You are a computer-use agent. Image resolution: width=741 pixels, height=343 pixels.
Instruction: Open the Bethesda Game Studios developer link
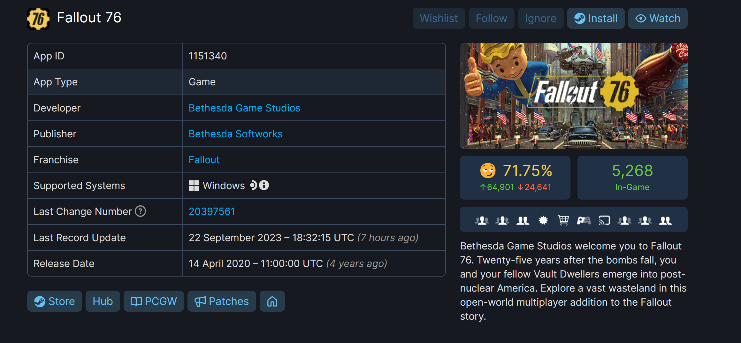point(244,108)
